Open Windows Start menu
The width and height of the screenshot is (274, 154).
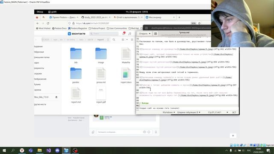4,150
